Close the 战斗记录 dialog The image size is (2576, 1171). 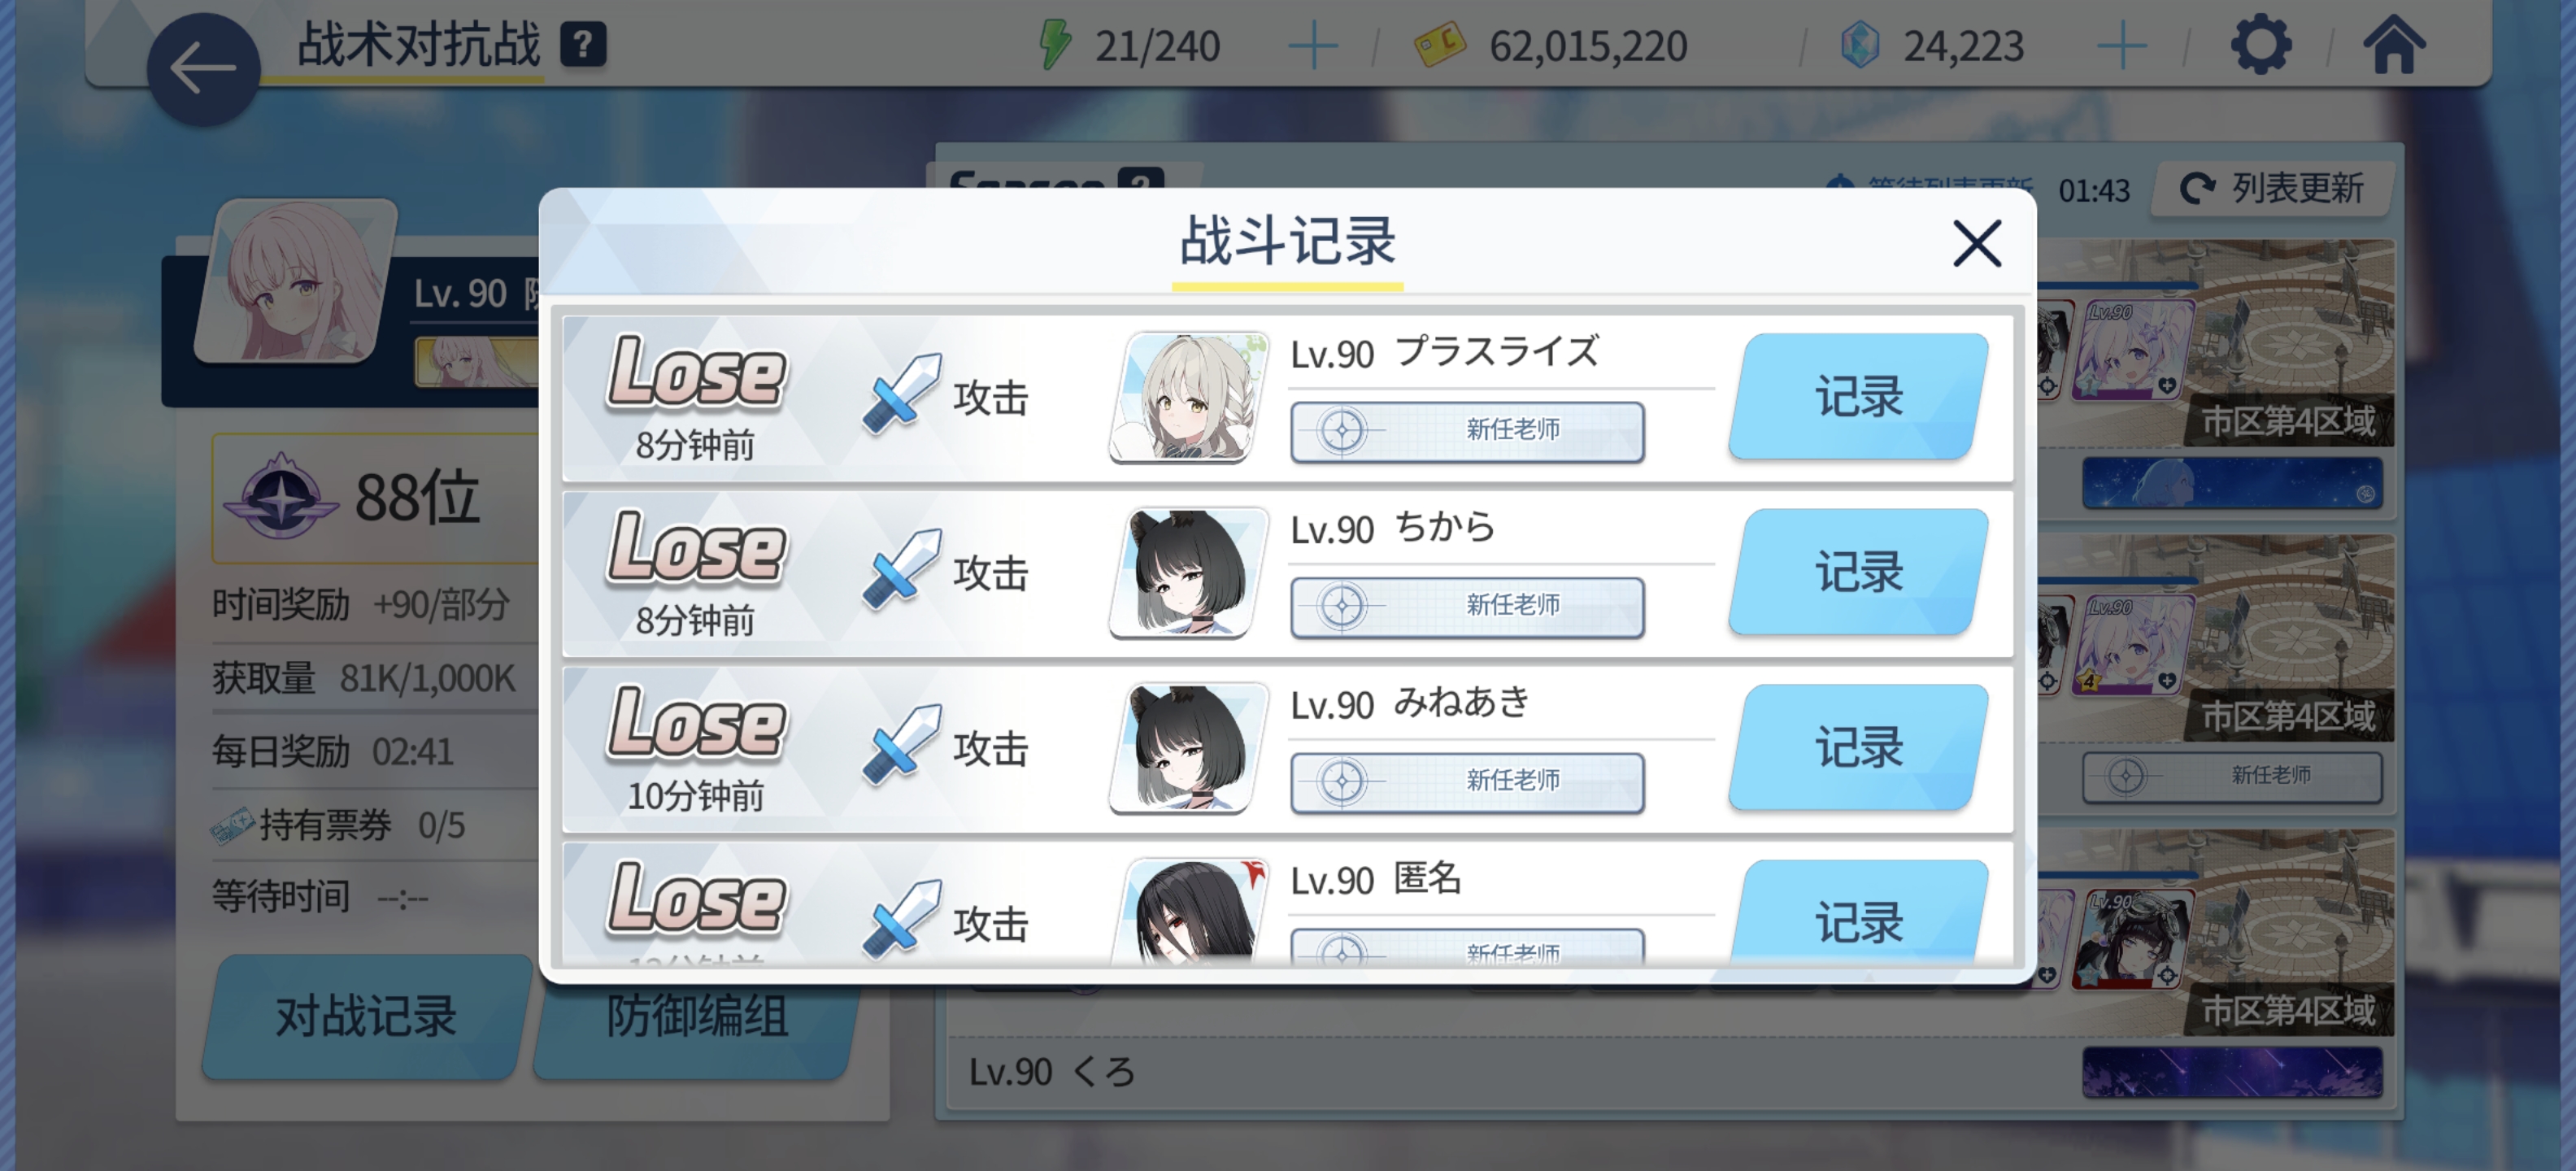pyautogui.click(x=1976, y=243)
